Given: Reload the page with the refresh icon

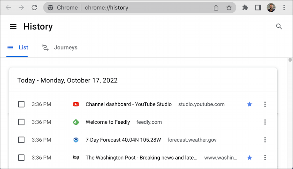Looking at the screenshot, I should coord(34,7).
